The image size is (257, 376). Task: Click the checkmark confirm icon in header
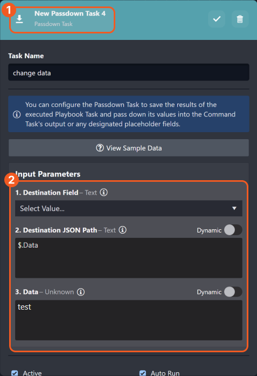click(x=217, y=19)
